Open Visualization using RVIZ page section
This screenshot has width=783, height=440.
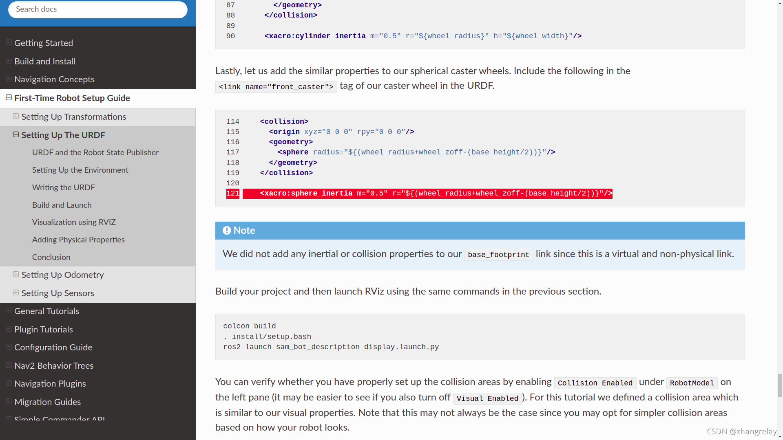(x=74, y=222)
